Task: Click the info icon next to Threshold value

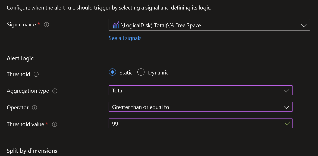Action: coord(55,124)
